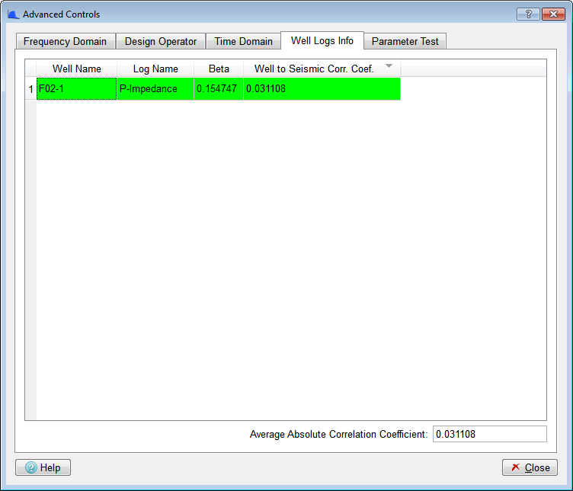
Task: Sort by Well Name column header
Action: [76, 69]
